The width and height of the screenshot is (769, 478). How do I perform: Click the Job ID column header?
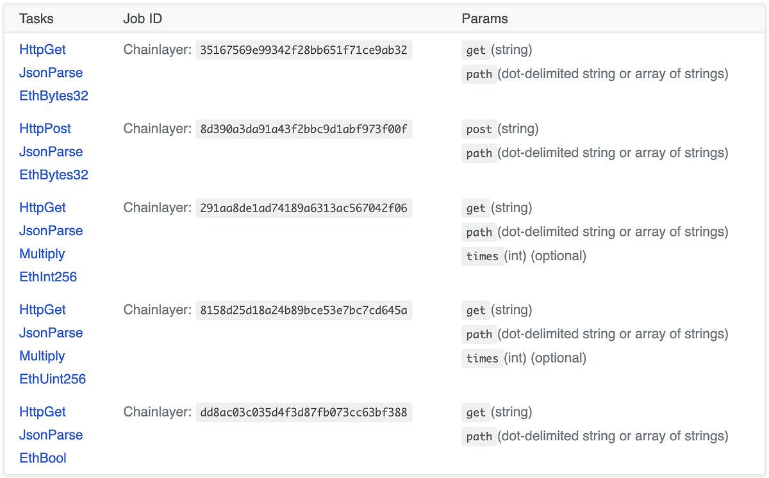142,19
